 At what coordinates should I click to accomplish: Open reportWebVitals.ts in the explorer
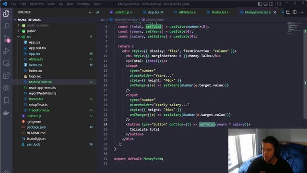click(x=42, y=93)
